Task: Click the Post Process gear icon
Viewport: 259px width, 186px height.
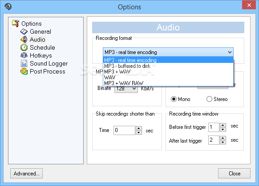Action: [24, 71]
